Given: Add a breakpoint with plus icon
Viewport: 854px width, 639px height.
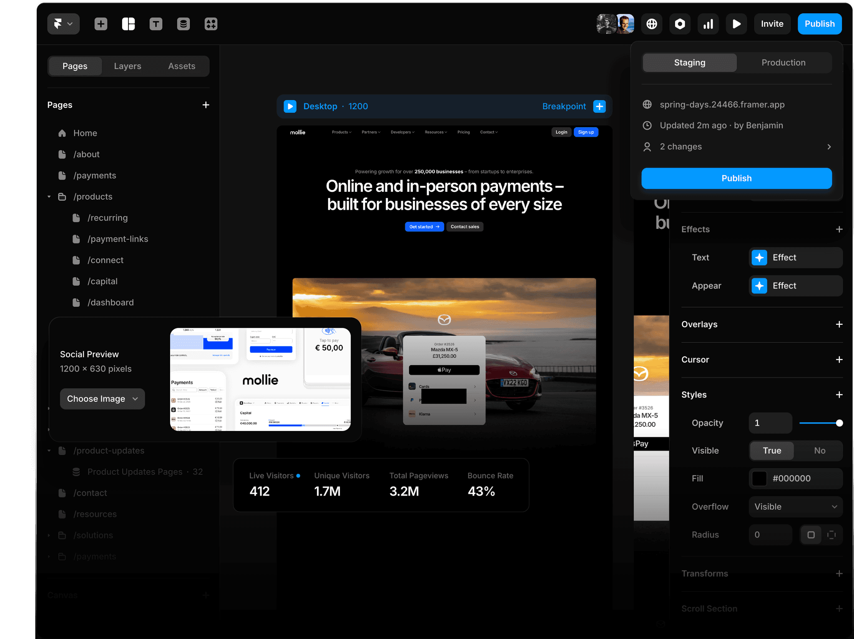Looking at the screenshot, I should click(x=599, y=106).
